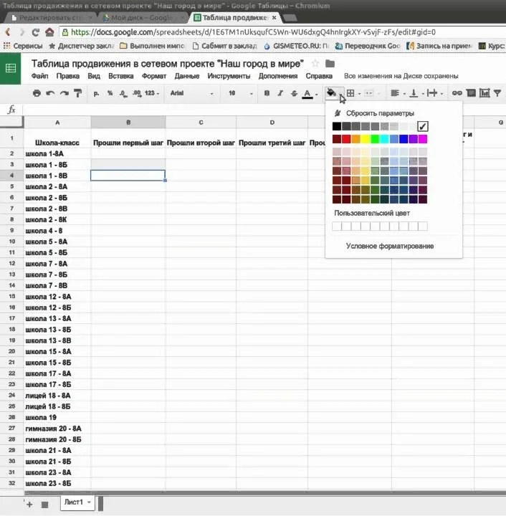Open the Сервисы bookmark
Screen dimensions: 506x516
pyautogui.click(x=23, y=46)
